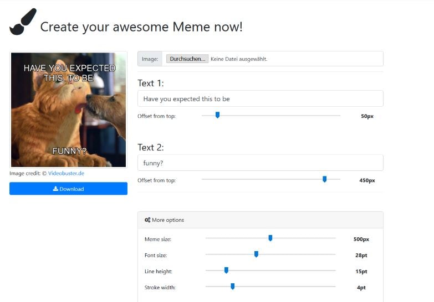The width and height of the screenshot is (434, 302).
Task: Click the Text 1 offset from top slider handle
Action: tap(217, 115)
